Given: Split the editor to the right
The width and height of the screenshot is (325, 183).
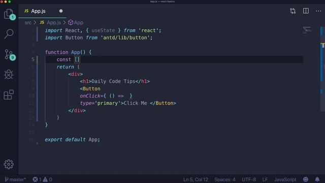Looking at the screenshot, I should click(306, 11).
